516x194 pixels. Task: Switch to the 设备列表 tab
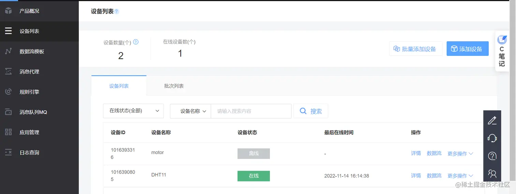coord(119,86)
